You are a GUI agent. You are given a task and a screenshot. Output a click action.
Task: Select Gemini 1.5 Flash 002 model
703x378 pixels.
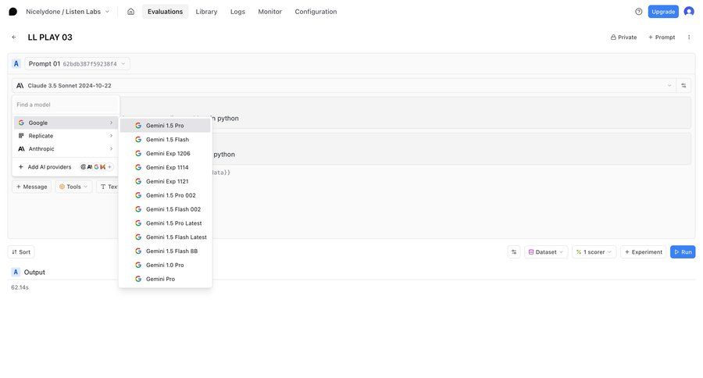coord(165,209)
